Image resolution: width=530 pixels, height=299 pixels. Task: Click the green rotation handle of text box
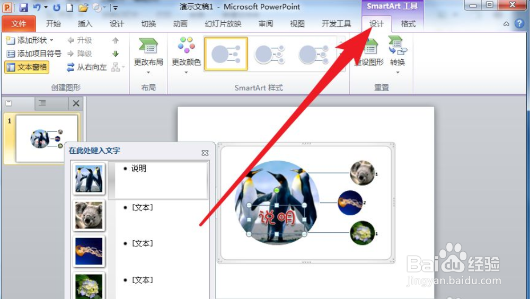point(277,190)
